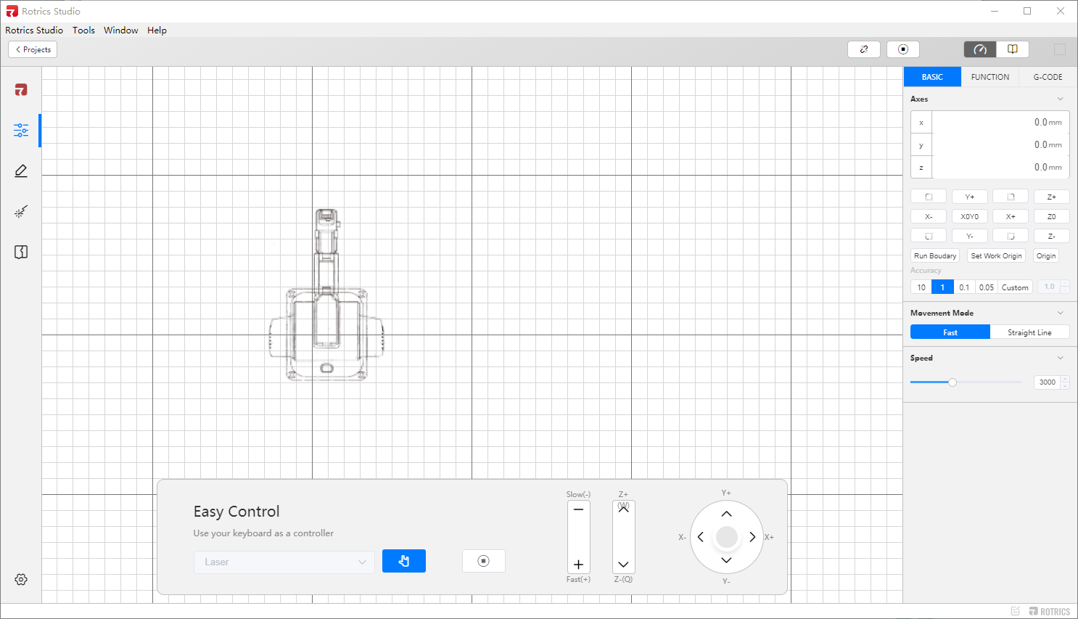Switch to the G-CODE tab
The height and width of the screenshot is (619, 1078).
tap(1048, 77)
